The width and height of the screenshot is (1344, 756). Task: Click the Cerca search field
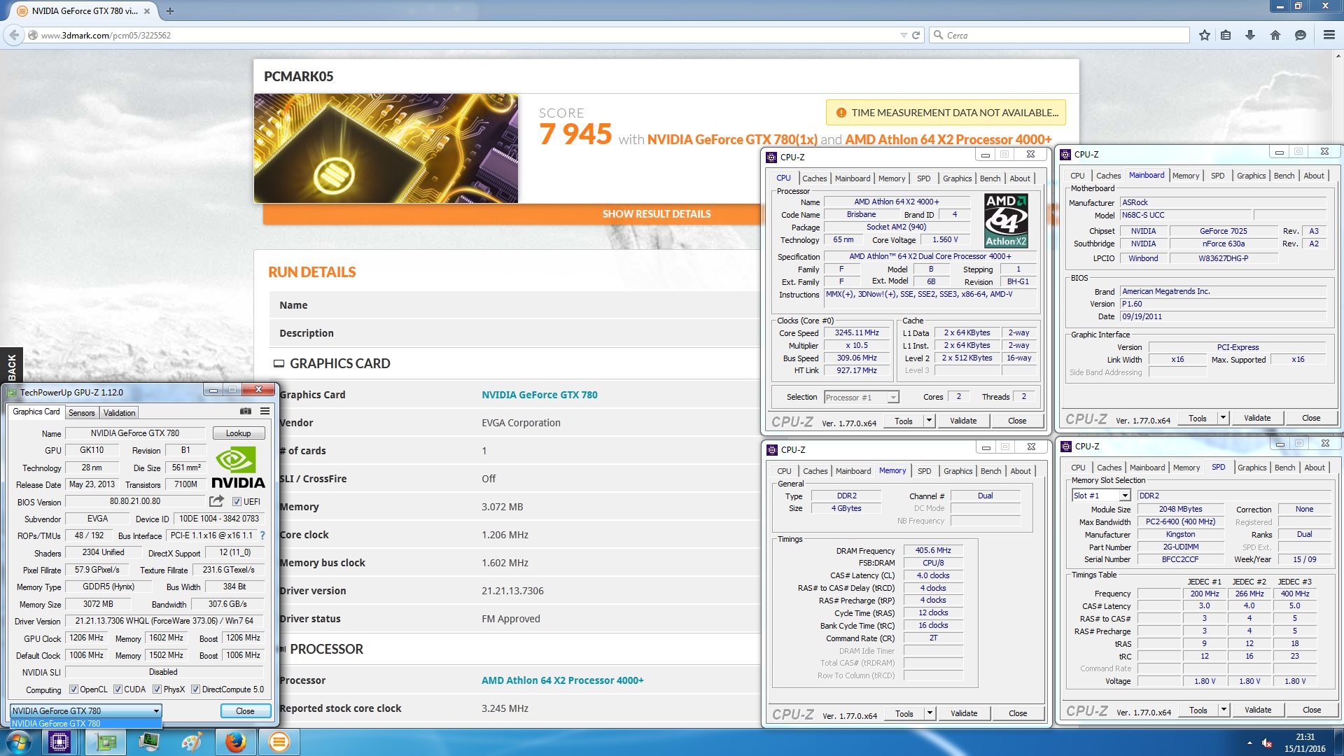[x=1060, y=35]
